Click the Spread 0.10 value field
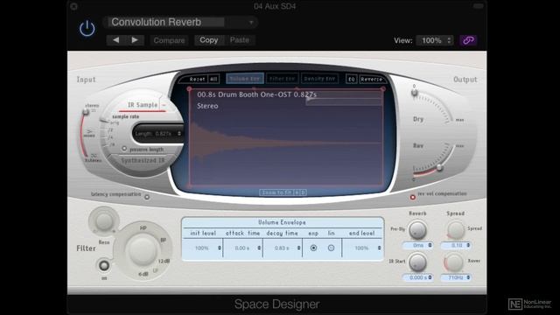The image size is (560, 315). click(x=456, y=245)
